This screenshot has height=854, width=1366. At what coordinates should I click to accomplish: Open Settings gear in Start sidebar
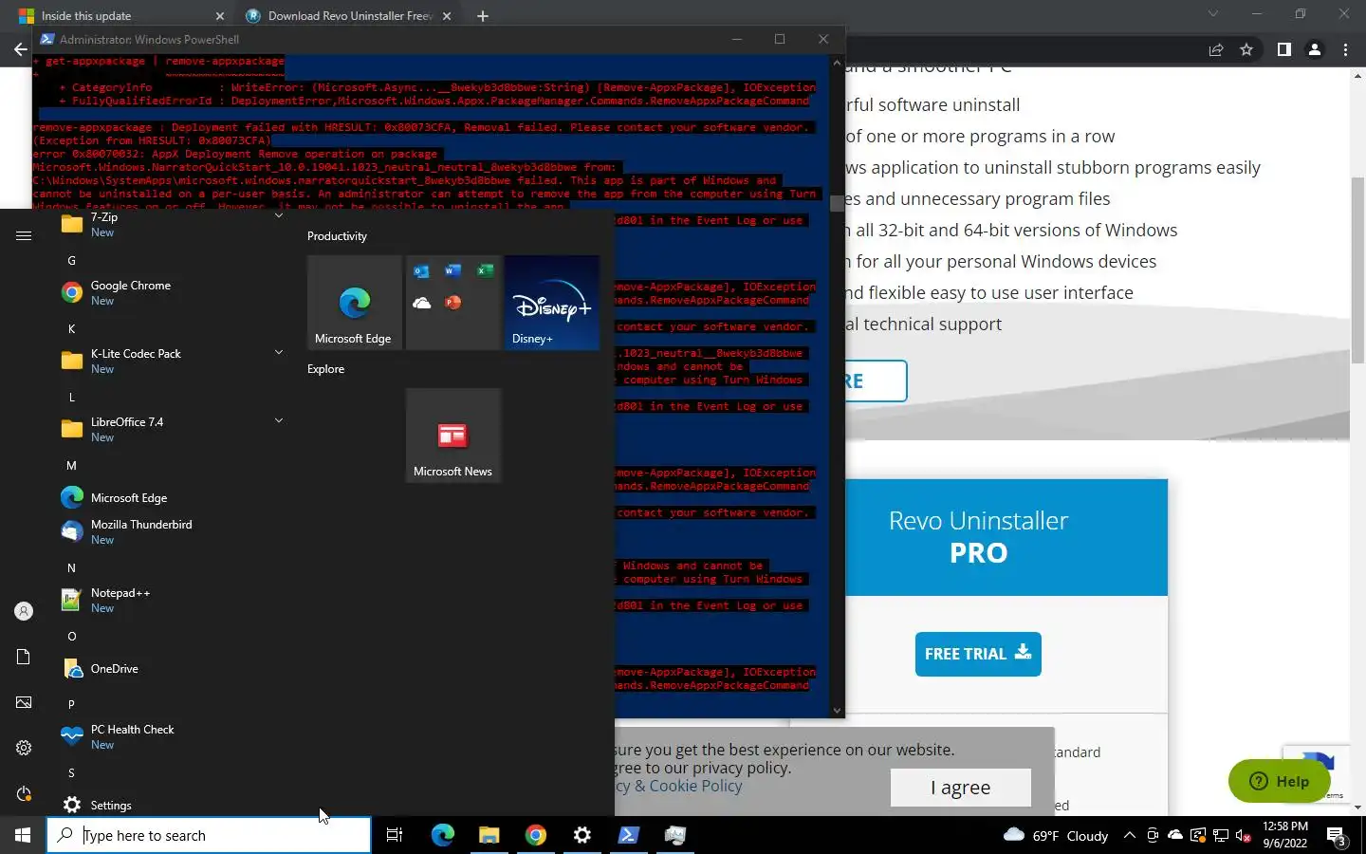pos(24,748)
